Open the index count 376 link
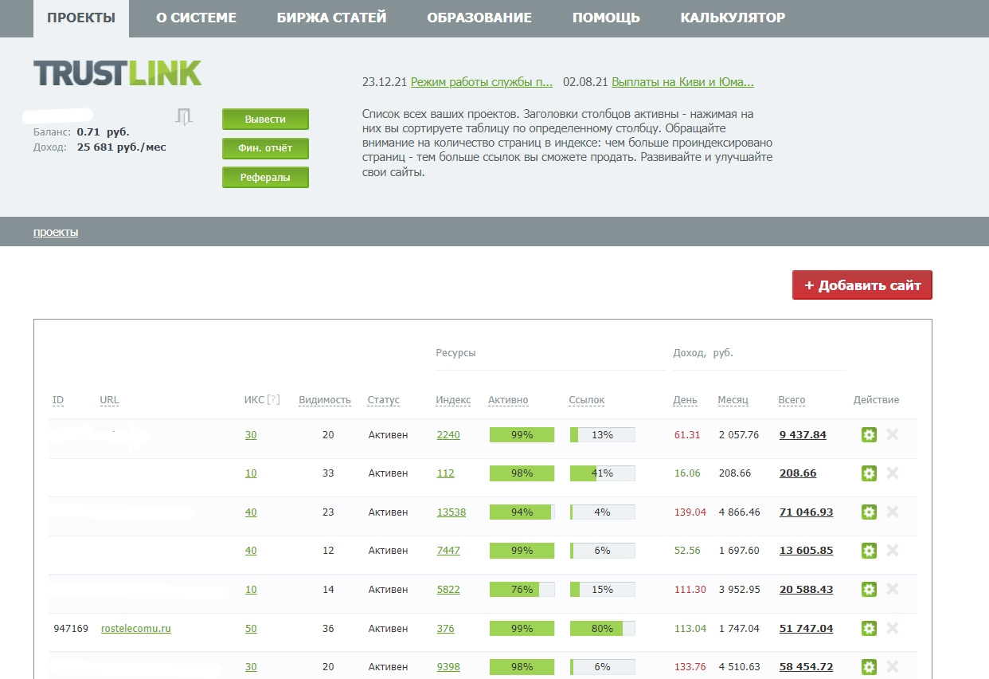This screenshot has width=989, height=679. [x=446, y=628]
